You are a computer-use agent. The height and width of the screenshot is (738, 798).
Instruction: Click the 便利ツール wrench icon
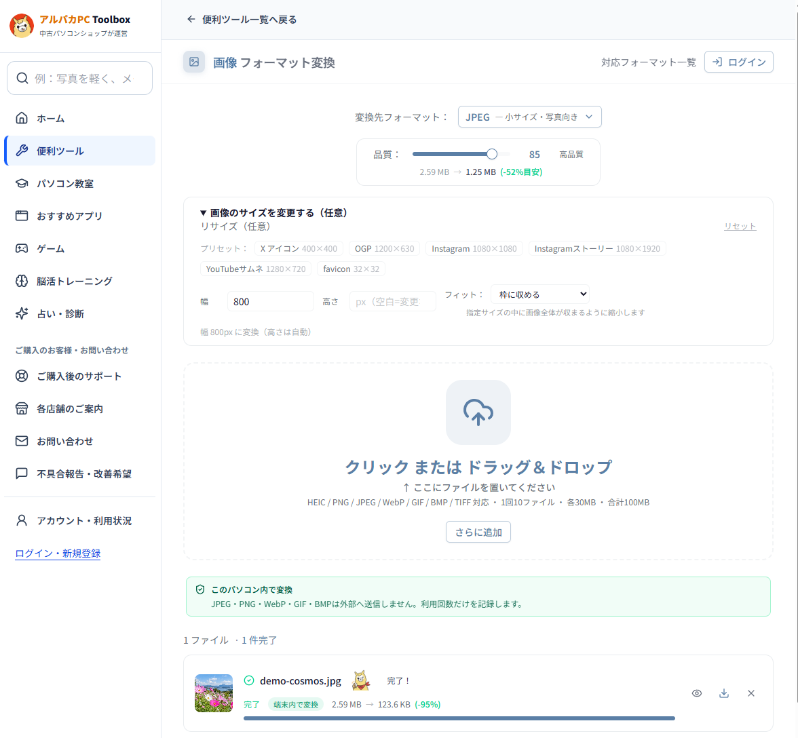pos(22,151)
